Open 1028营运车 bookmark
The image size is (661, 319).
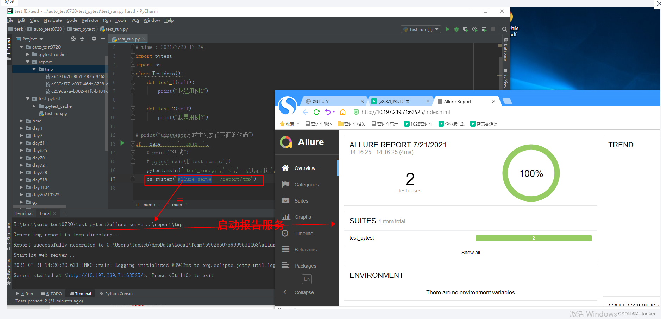click(x=418, y=124)
